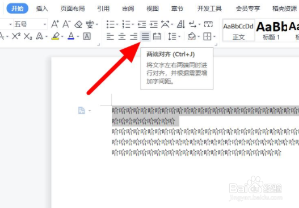
Task: Open the 会员专享 tab
Action: pos(248,9)
